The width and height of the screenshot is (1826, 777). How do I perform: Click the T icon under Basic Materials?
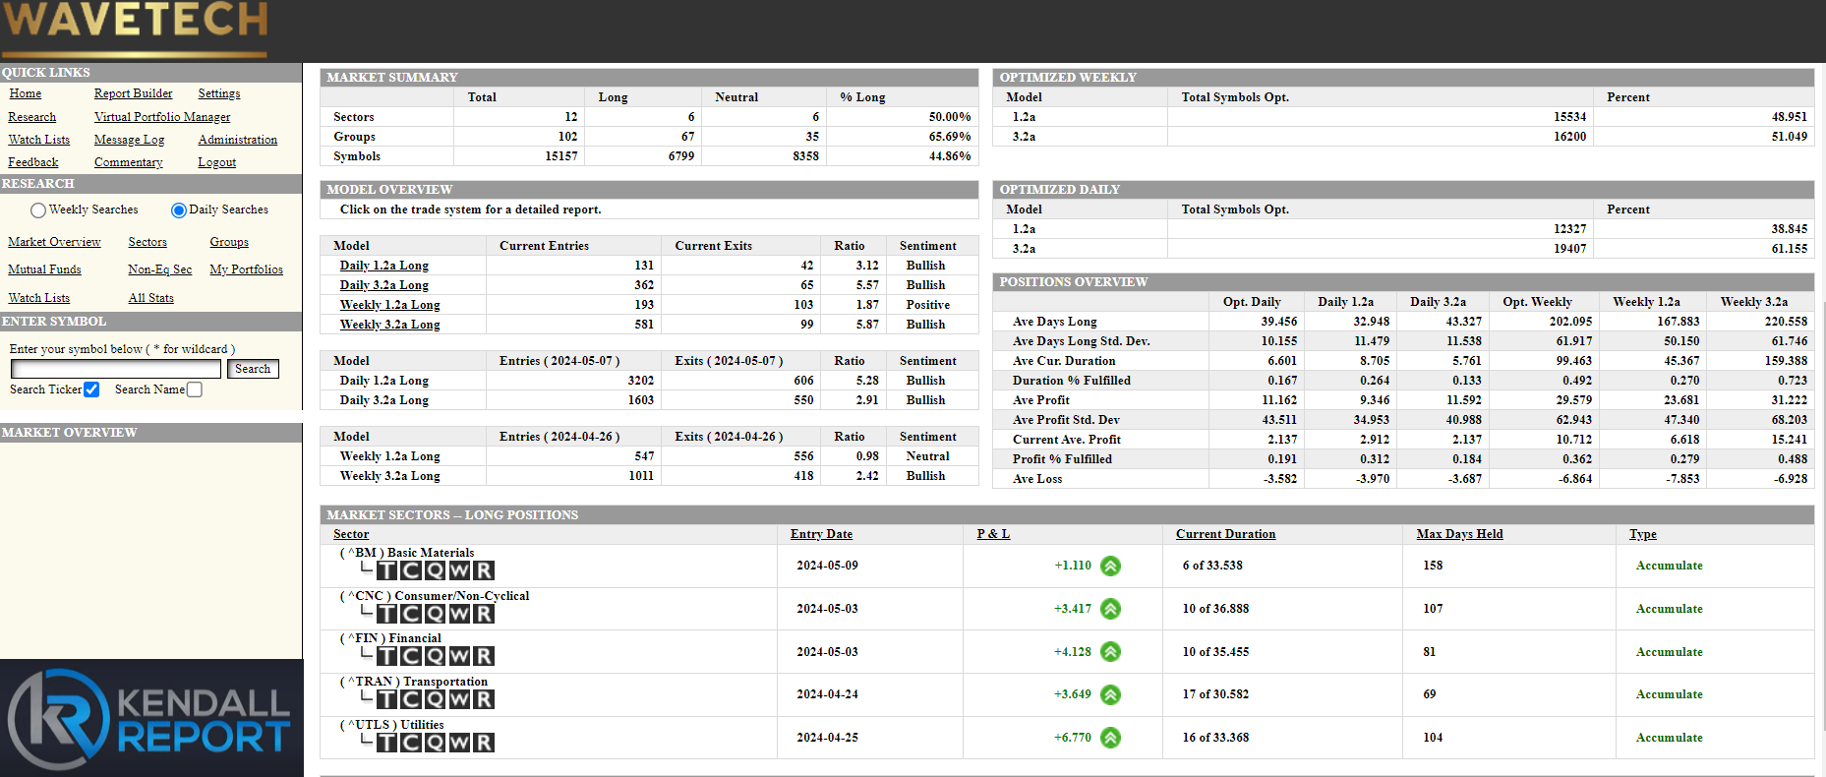point(387,570)
